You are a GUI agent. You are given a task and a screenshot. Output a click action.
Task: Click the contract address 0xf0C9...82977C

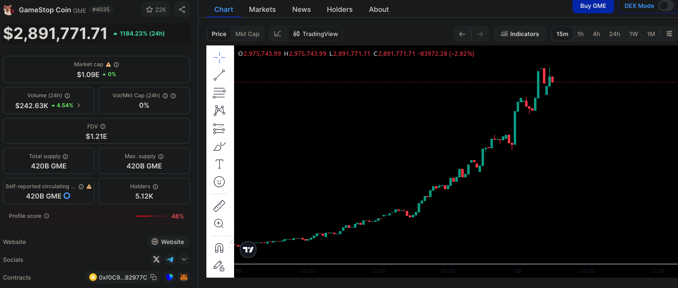click(x=123, y=277)
